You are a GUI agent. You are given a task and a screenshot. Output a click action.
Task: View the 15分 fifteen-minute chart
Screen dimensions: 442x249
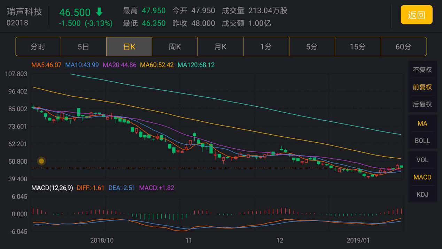point(357,46)
